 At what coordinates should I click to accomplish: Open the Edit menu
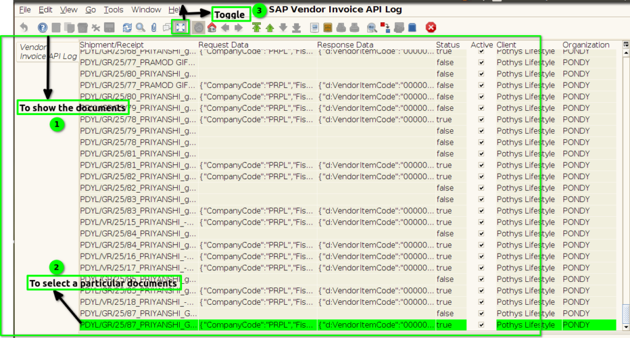point(46,10)
